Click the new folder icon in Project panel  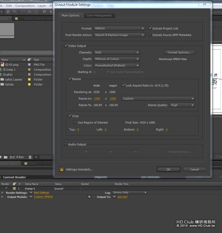coord(6,157)
